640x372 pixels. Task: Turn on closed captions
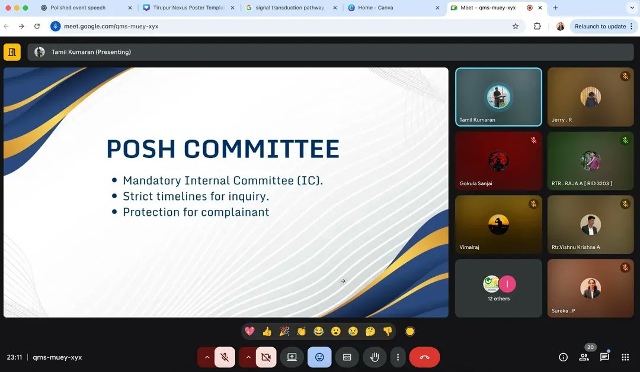347,357
